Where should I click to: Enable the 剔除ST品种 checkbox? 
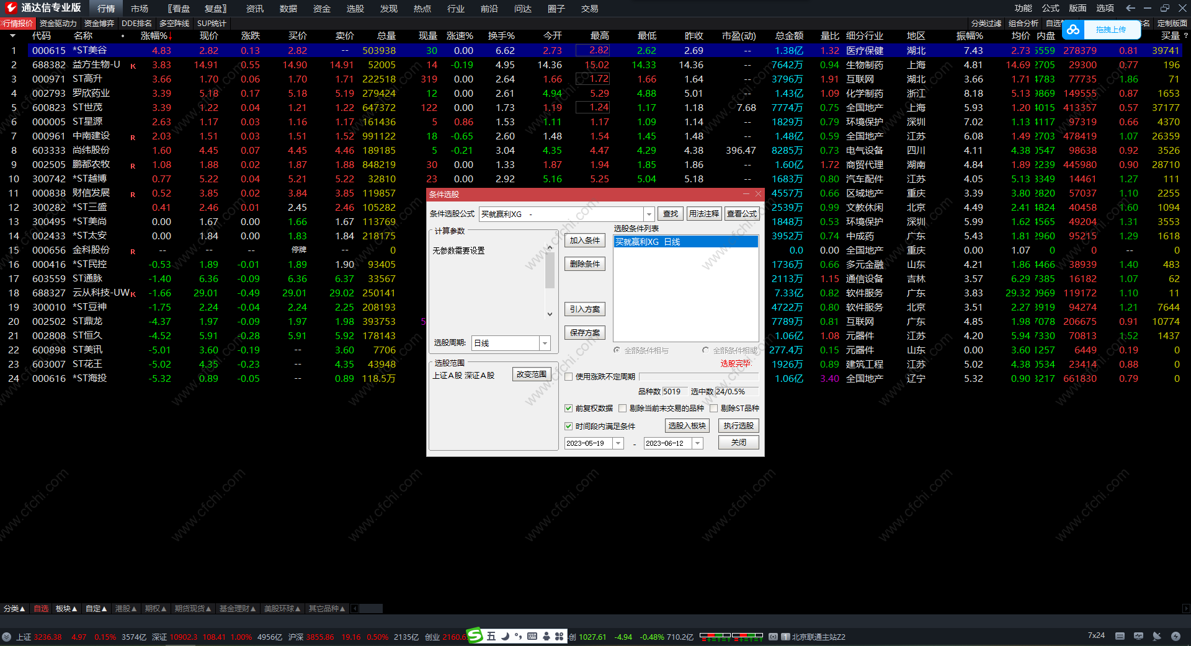click(x=714, y=409)
